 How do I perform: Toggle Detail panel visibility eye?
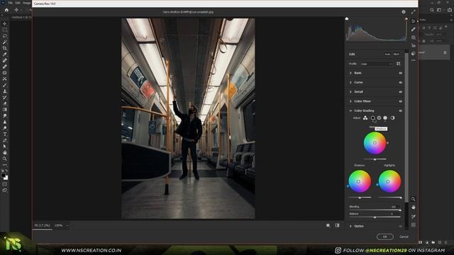(400, 92)
